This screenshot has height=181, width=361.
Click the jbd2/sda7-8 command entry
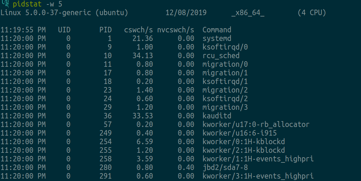click(225, 167)
